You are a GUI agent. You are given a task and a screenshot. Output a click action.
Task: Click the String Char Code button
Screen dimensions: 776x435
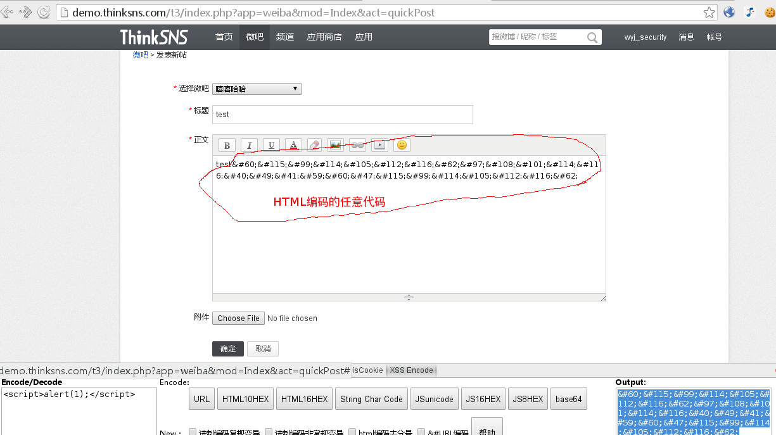[x=371, y=399]
